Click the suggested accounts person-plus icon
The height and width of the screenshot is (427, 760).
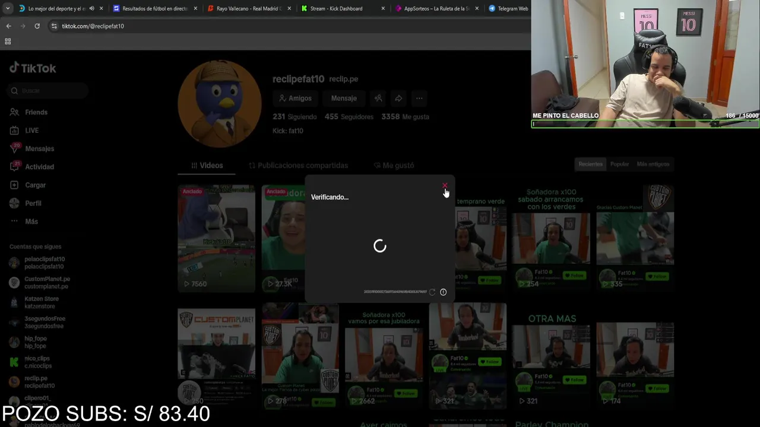tap(378, 98)
